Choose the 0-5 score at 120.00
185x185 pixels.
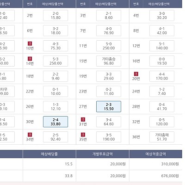[x=162, y=122]
